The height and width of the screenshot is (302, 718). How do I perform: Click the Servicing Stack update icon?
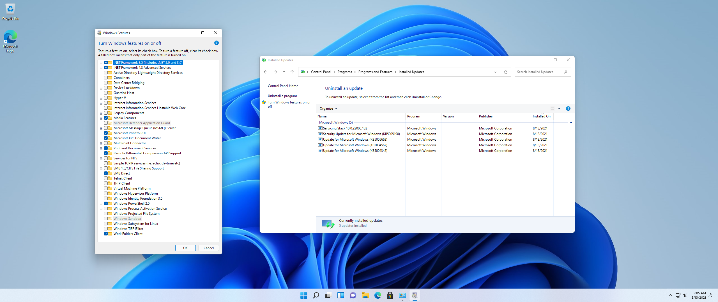(320, 128)
